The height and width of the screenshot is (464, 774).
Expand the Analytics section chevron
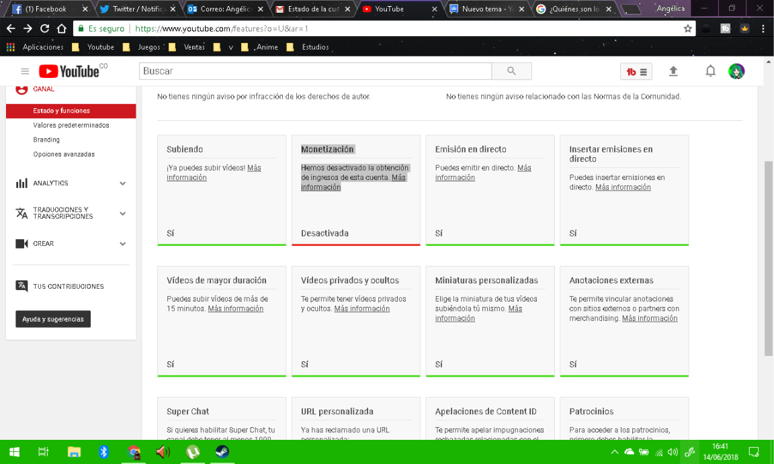pyautogui.click(x=122, y=183)
